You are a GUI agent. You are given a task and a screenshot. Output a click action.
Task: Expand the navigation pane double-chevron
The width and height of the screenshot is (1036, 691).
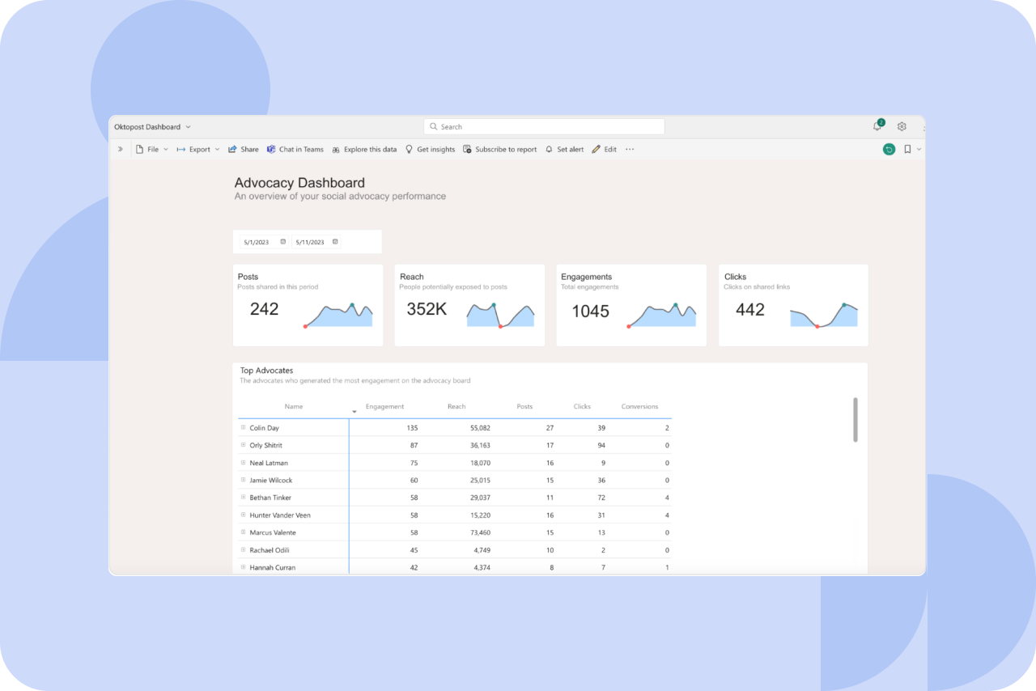click(x=121, y=150)
